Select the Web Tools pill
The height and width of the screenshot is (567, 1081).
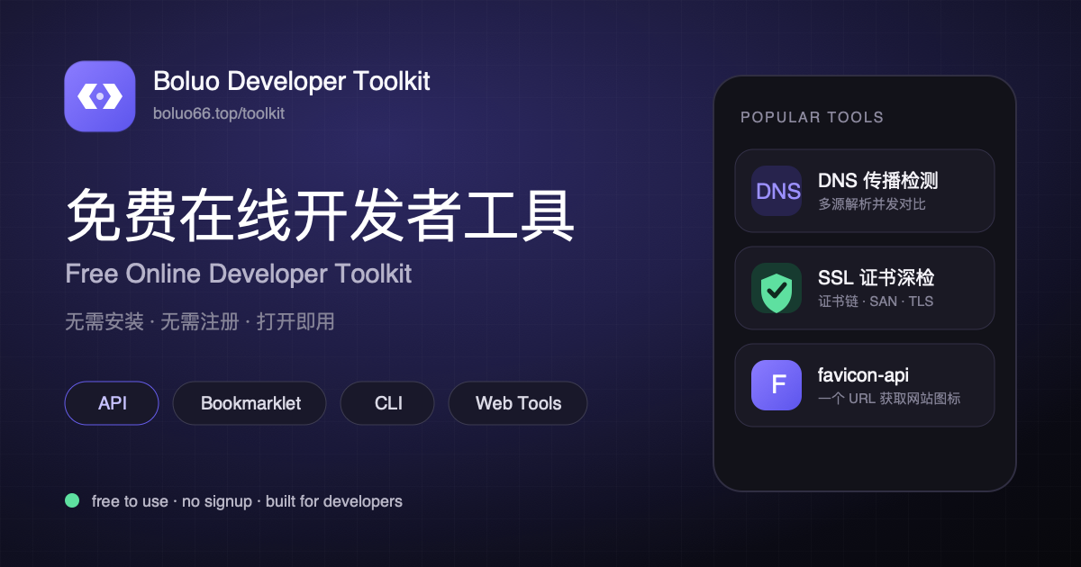coord(518,403)
